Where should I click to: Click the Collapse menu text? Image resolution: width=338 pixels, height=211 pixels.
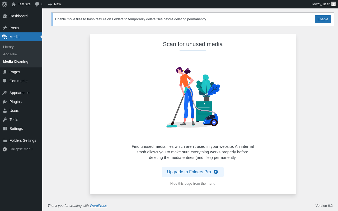[x=21, y=149]
